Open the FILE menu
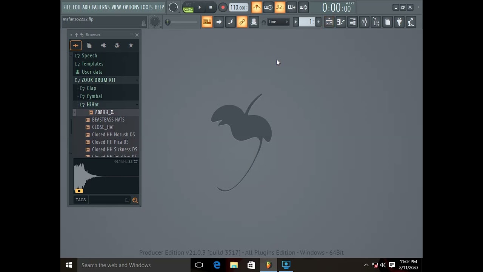The height and width of the screenshot is (272, 483). 67,7
